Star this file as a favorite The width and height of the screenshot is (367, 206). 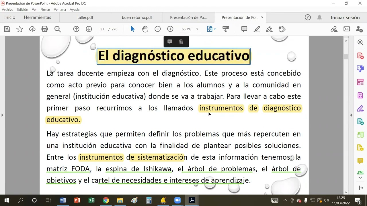tap(19, 29)
